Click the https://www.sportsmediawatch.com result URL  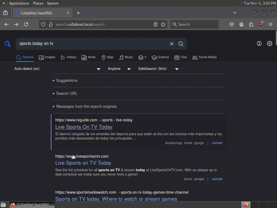pyautogui.click(x=122, y=192)
